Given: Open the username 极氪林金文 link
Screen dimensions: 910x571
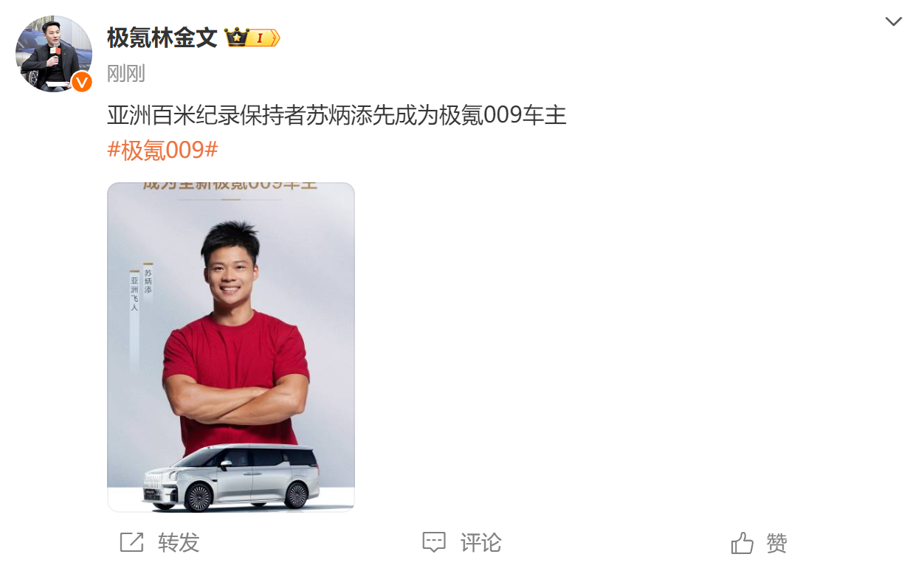Looking at the screenshot, I should tap(162, 38).
